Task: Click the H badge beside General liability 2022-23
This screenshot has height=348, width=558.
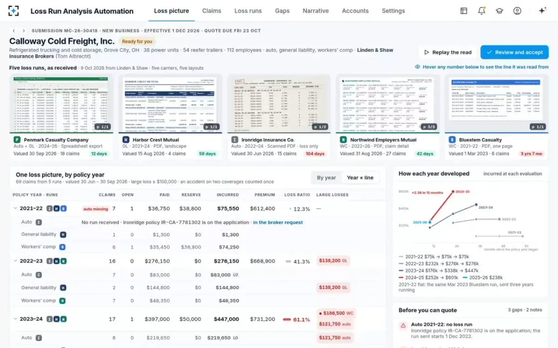Action: (x=63, y=288)
